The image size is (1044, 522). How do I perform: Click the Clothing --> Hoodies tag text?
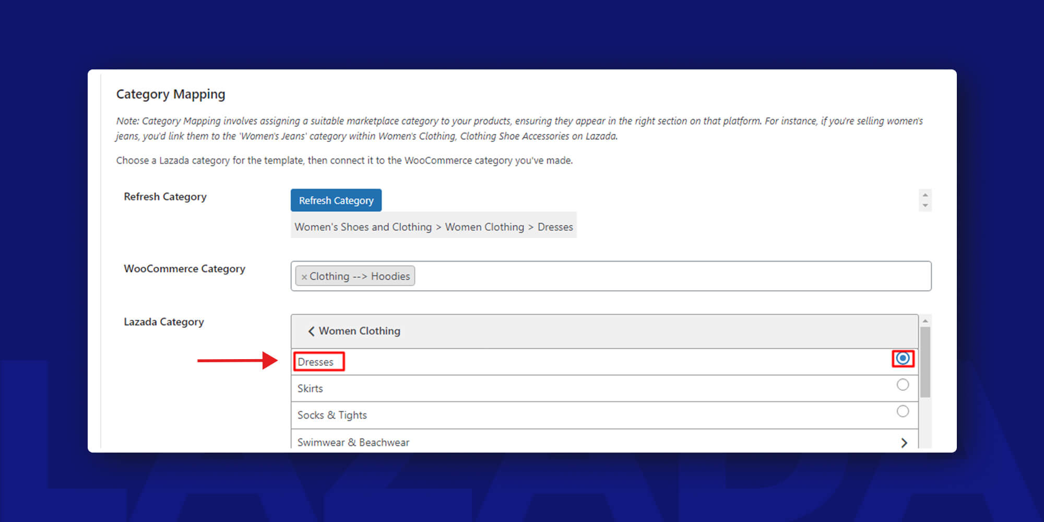[x=360, y=276]
